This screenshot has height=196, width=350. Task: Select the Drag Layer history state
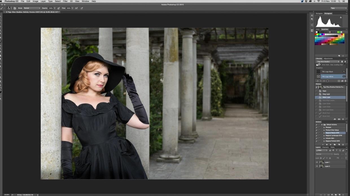[330, 94]
